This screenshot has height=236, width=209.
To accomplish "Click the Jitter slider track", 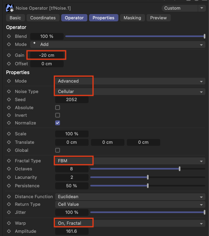I will pyautogui.click(x=148, y=212).
